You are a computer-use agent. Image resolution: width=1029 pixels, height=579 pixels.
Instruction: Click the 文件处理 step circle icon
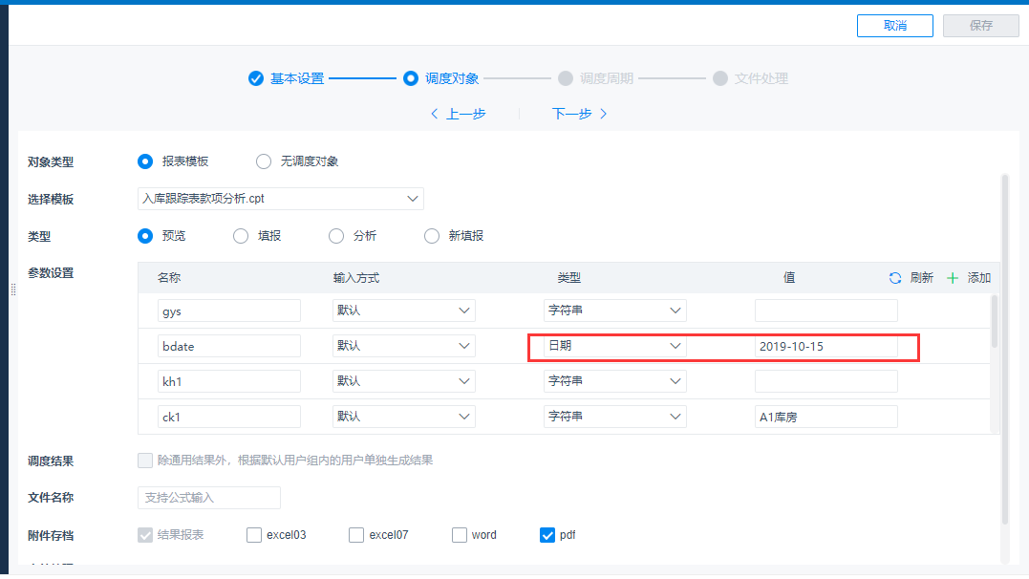tap(720, 78)
